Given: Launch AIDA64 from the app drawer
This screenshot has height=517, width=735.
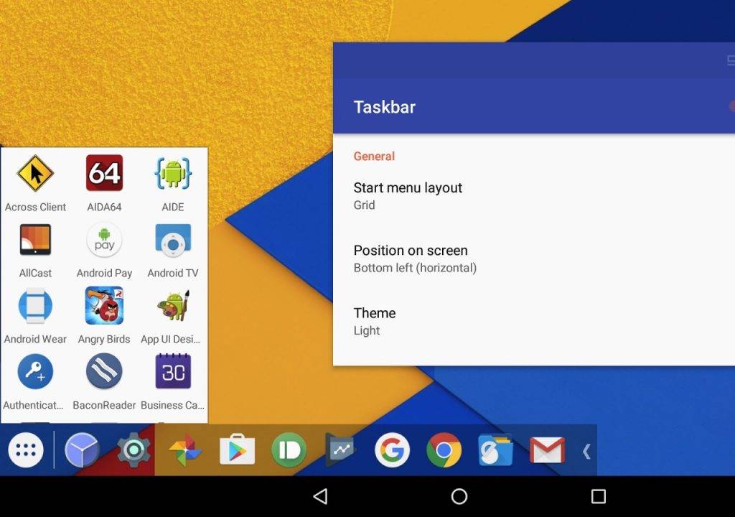Looking at the screenshot, I should [104, 172].
